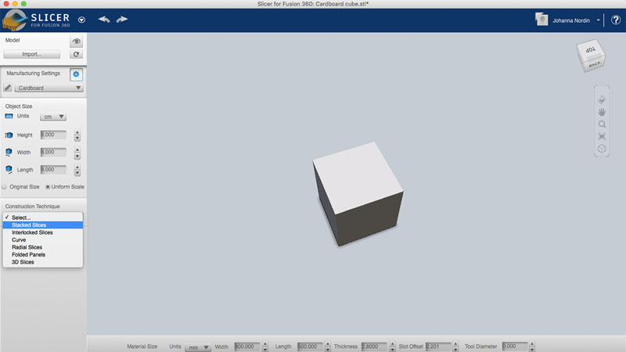Increase Height with the up stepper

point(77,132)
